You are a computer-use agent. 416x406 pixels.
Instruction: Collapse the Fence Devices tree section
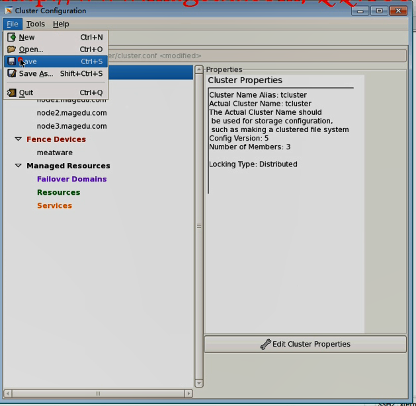19,139
